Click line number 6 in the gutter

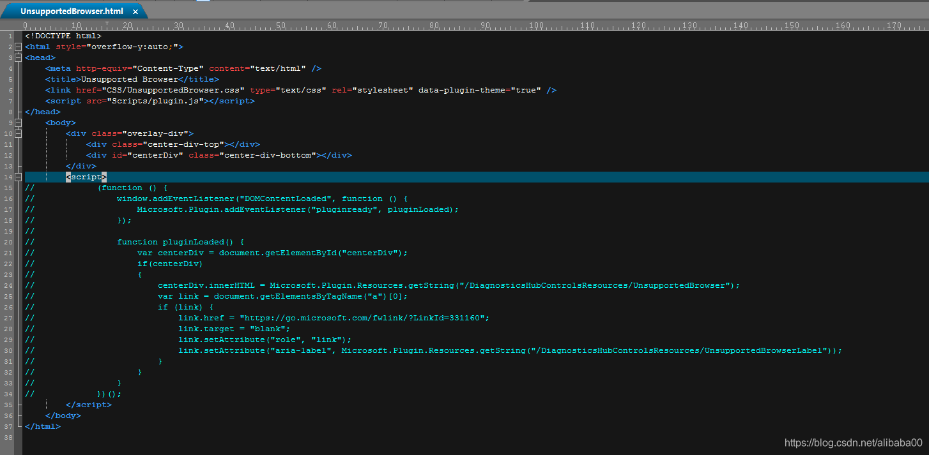[10, 90]
